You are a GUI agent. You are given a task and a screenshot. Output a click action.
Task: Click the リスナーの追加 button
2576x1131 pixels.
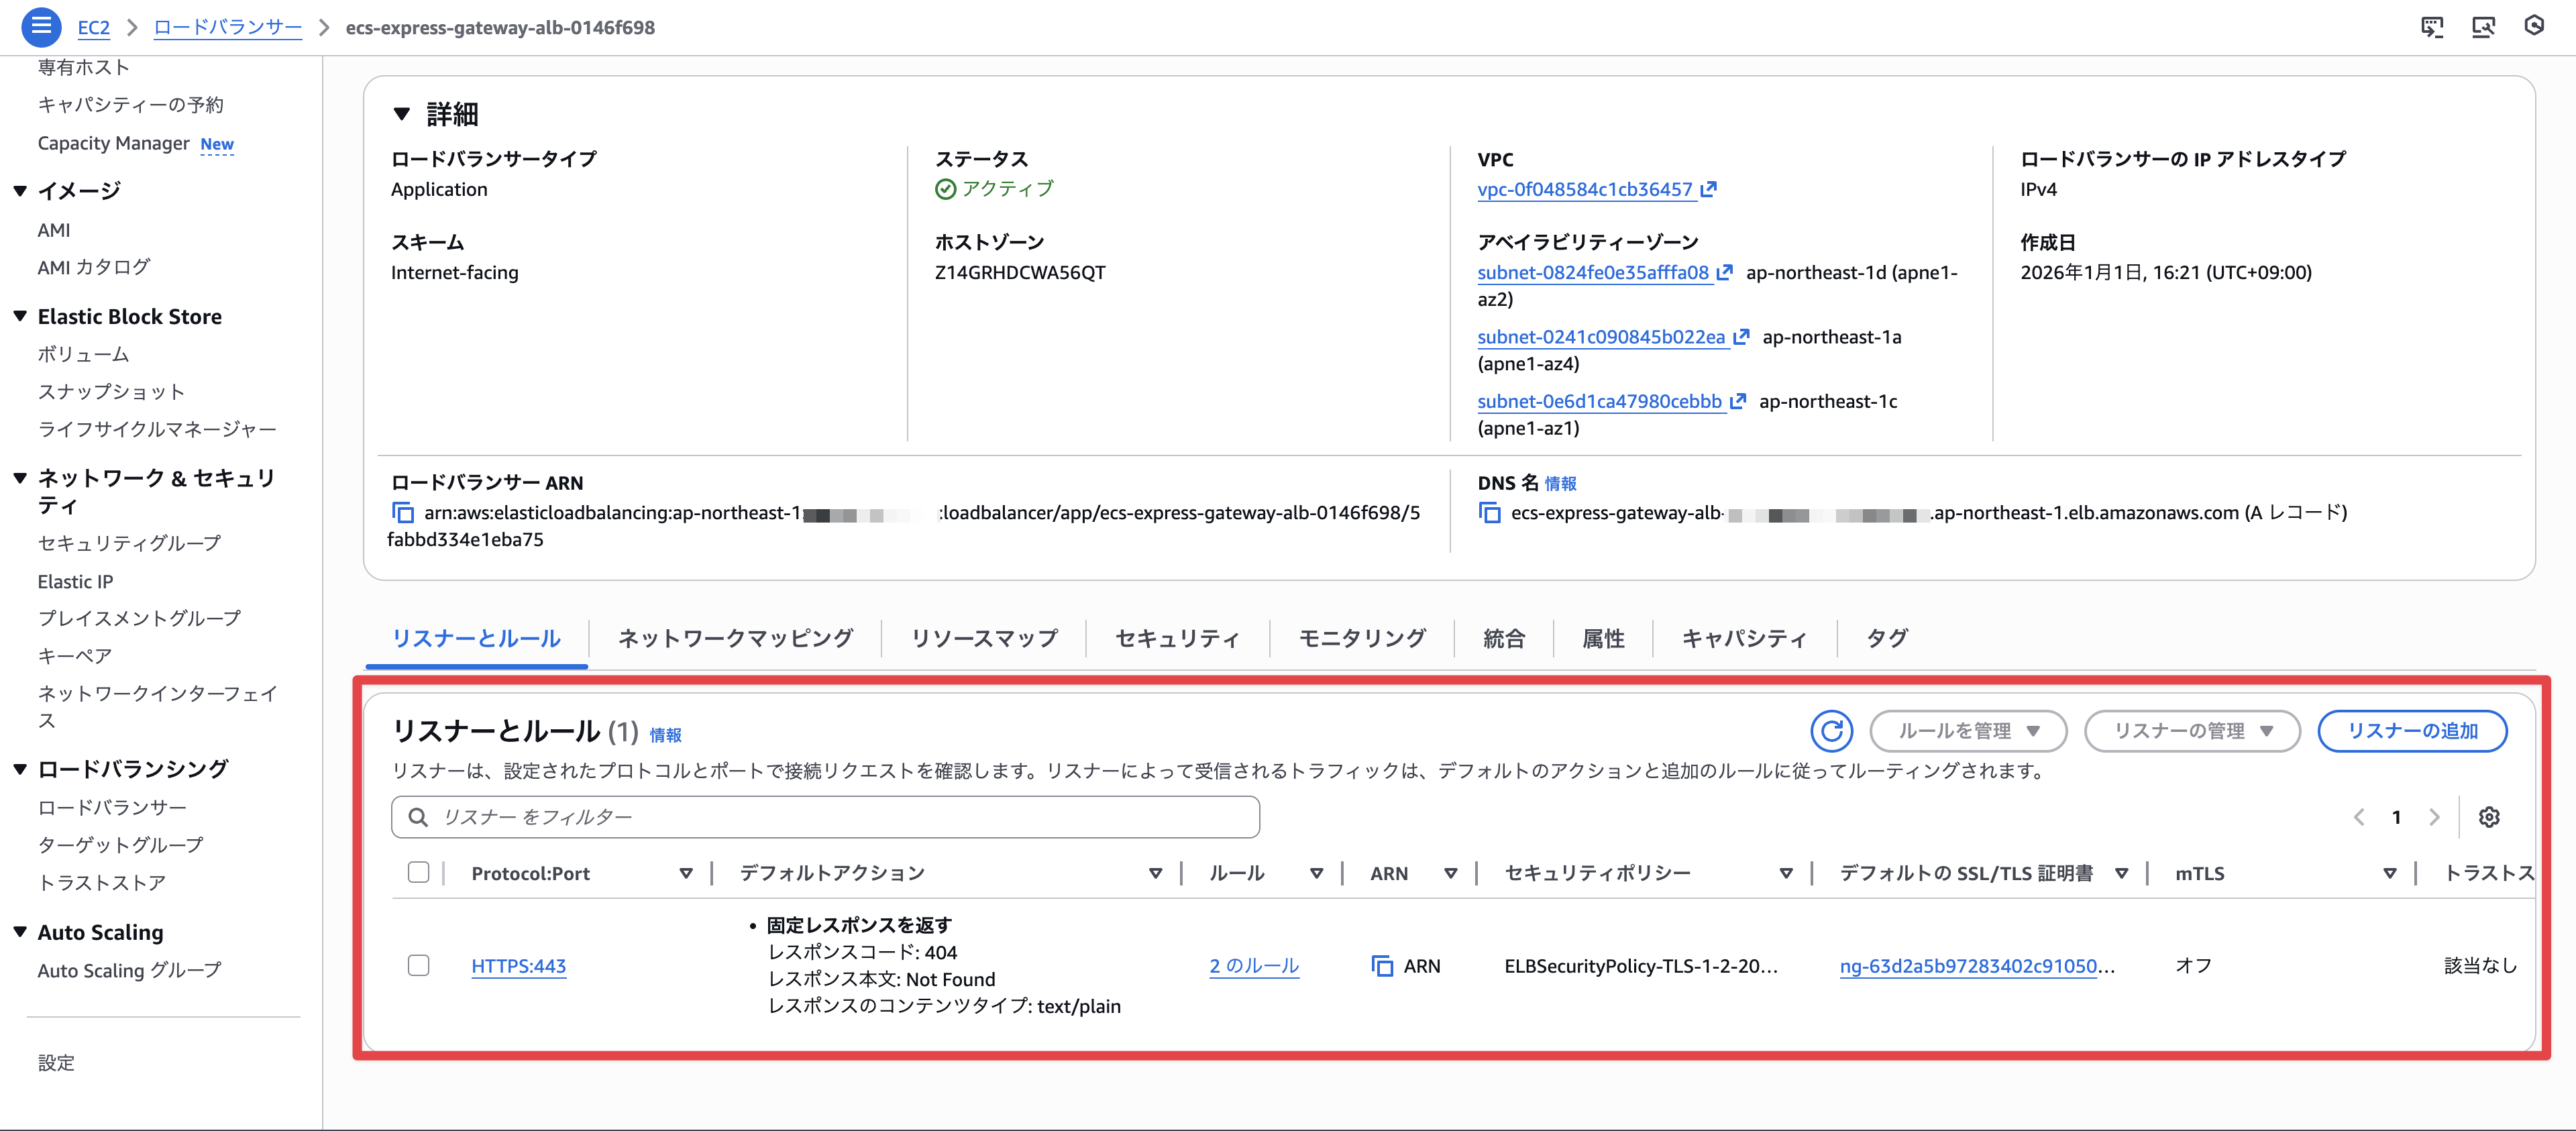pos(2411,731)
